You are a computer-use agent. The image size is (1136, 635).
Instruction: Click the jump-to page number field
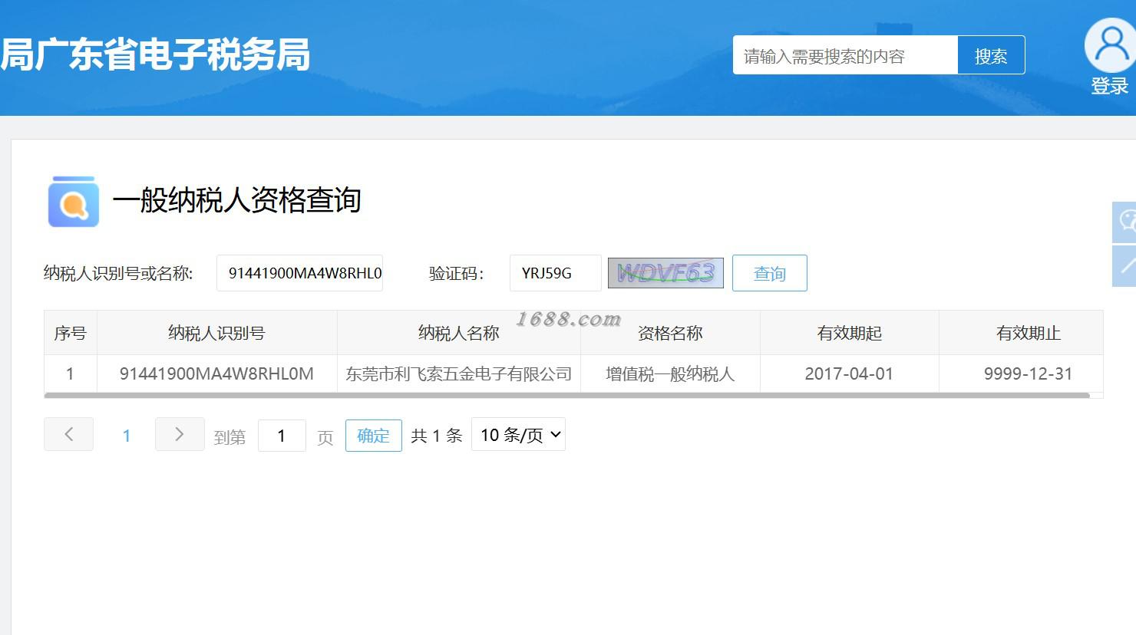point(282,436)
